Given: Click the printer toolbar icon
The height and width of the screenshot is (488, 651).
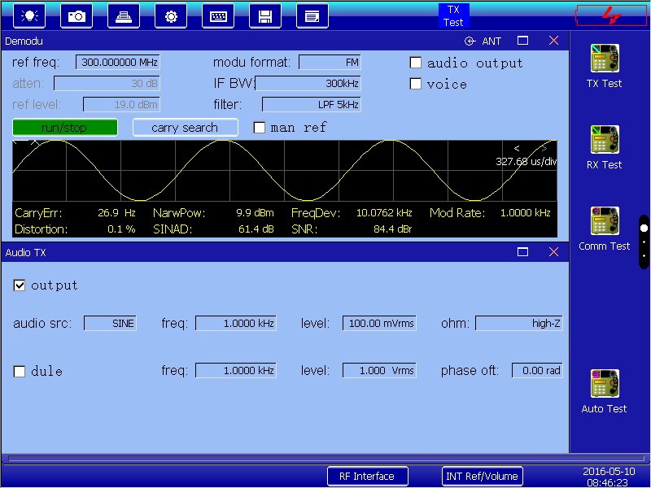Looking at the screenshot, I should (124, 15).
